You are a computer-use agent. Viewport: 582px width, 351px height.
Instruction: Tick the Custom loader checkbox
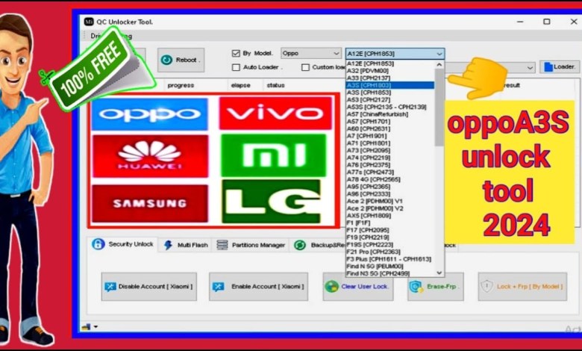[305, 67]
